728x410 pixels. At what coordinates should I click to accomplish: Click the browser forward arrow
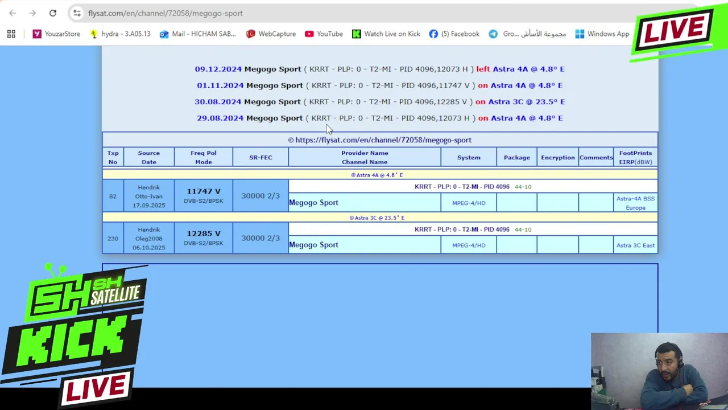click(32, 13)
